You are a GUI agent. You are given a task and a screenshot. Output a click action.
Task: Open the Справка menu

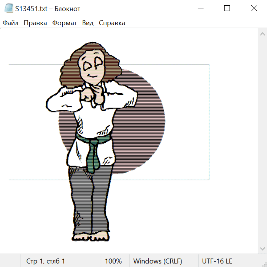click(x=112, y=23)
